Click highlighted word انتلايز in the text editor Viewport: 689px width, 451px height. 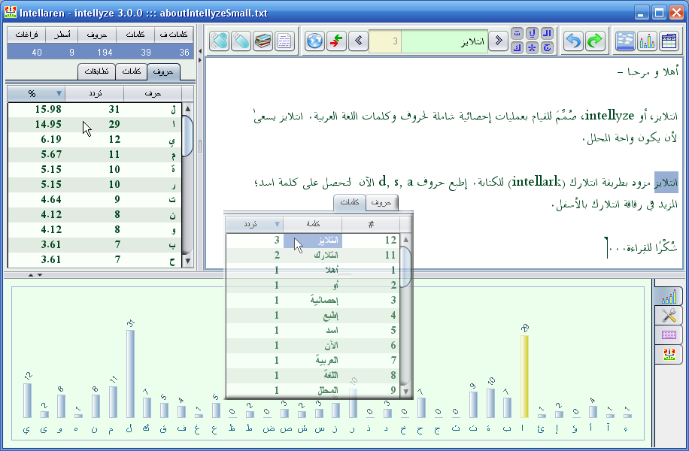click(666, 182)
